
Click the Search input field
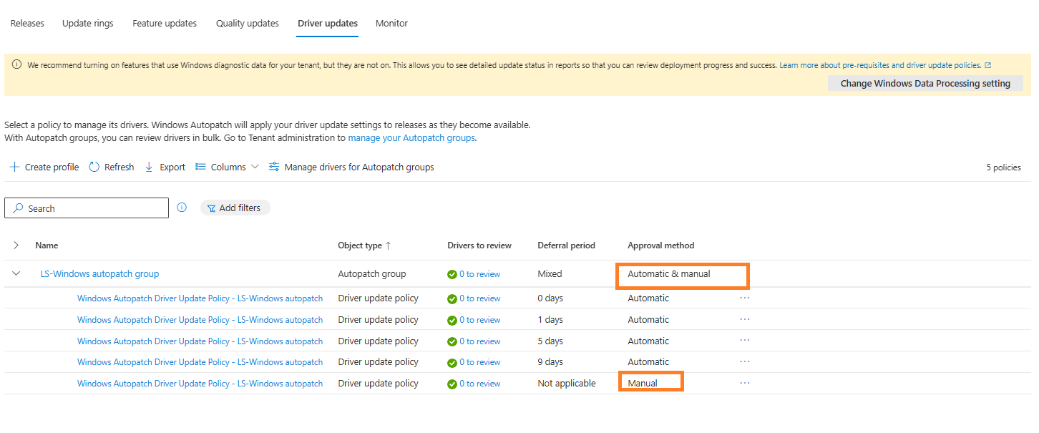coord(87,208)
